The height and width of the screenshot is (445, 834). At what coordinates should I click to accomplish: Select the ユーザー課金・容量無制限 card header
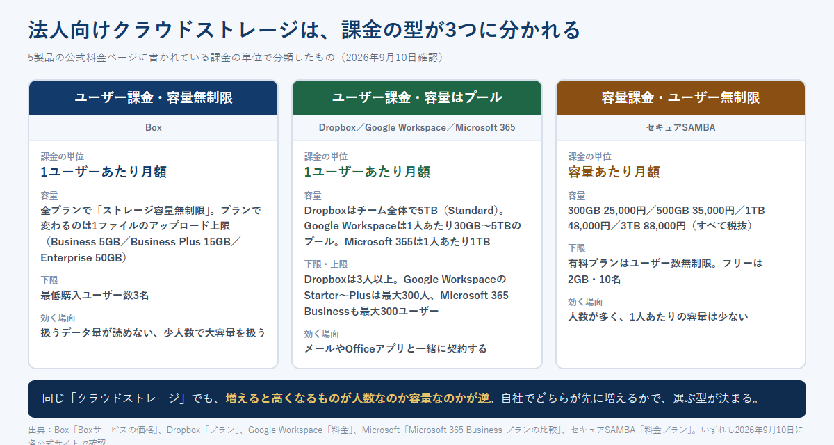pos(153,98)
